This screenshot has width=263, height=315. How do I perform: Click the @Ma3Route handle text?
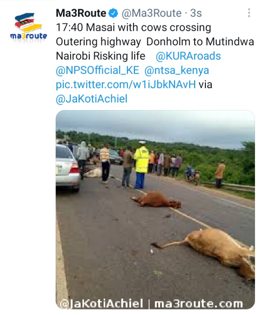151,14
